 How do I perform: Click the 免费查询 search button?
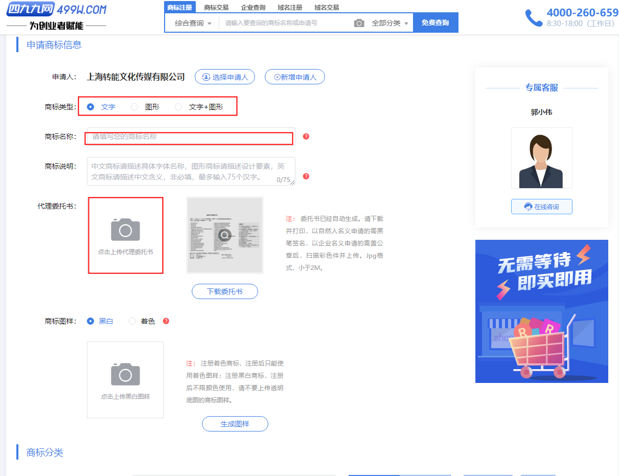tap(435, 23)
